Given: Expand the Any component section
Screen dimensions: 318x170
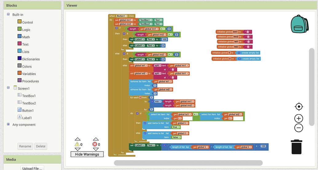Looking at the screenshot, I should [x=8, y=124].
